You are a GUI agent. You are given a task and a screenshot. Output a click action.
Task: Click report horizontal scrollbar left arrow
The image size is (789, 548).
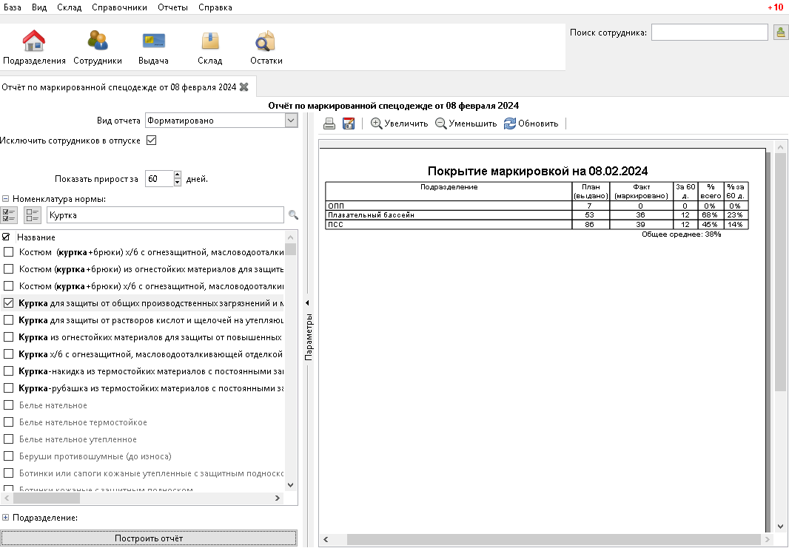326,539
